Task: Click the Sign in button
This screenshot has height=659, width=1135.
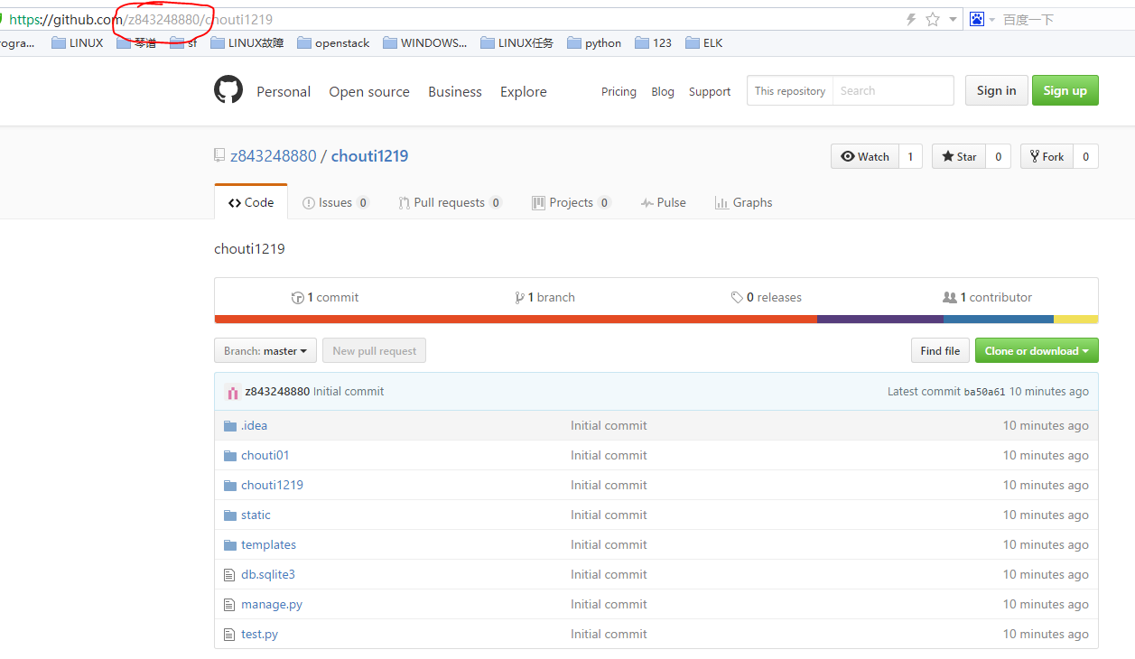Action: click(997, 90)
